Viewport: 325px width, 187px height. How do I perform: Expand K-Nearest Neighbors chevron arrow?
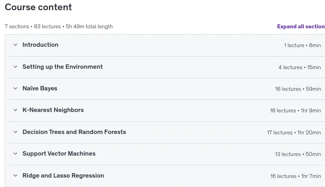[15, 110]
